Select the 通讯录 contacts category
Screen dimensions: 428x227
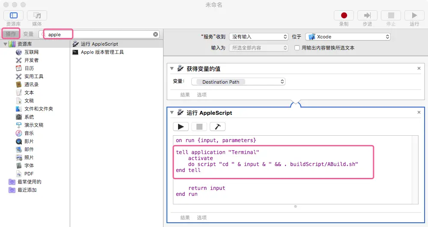tap(27, 84)
